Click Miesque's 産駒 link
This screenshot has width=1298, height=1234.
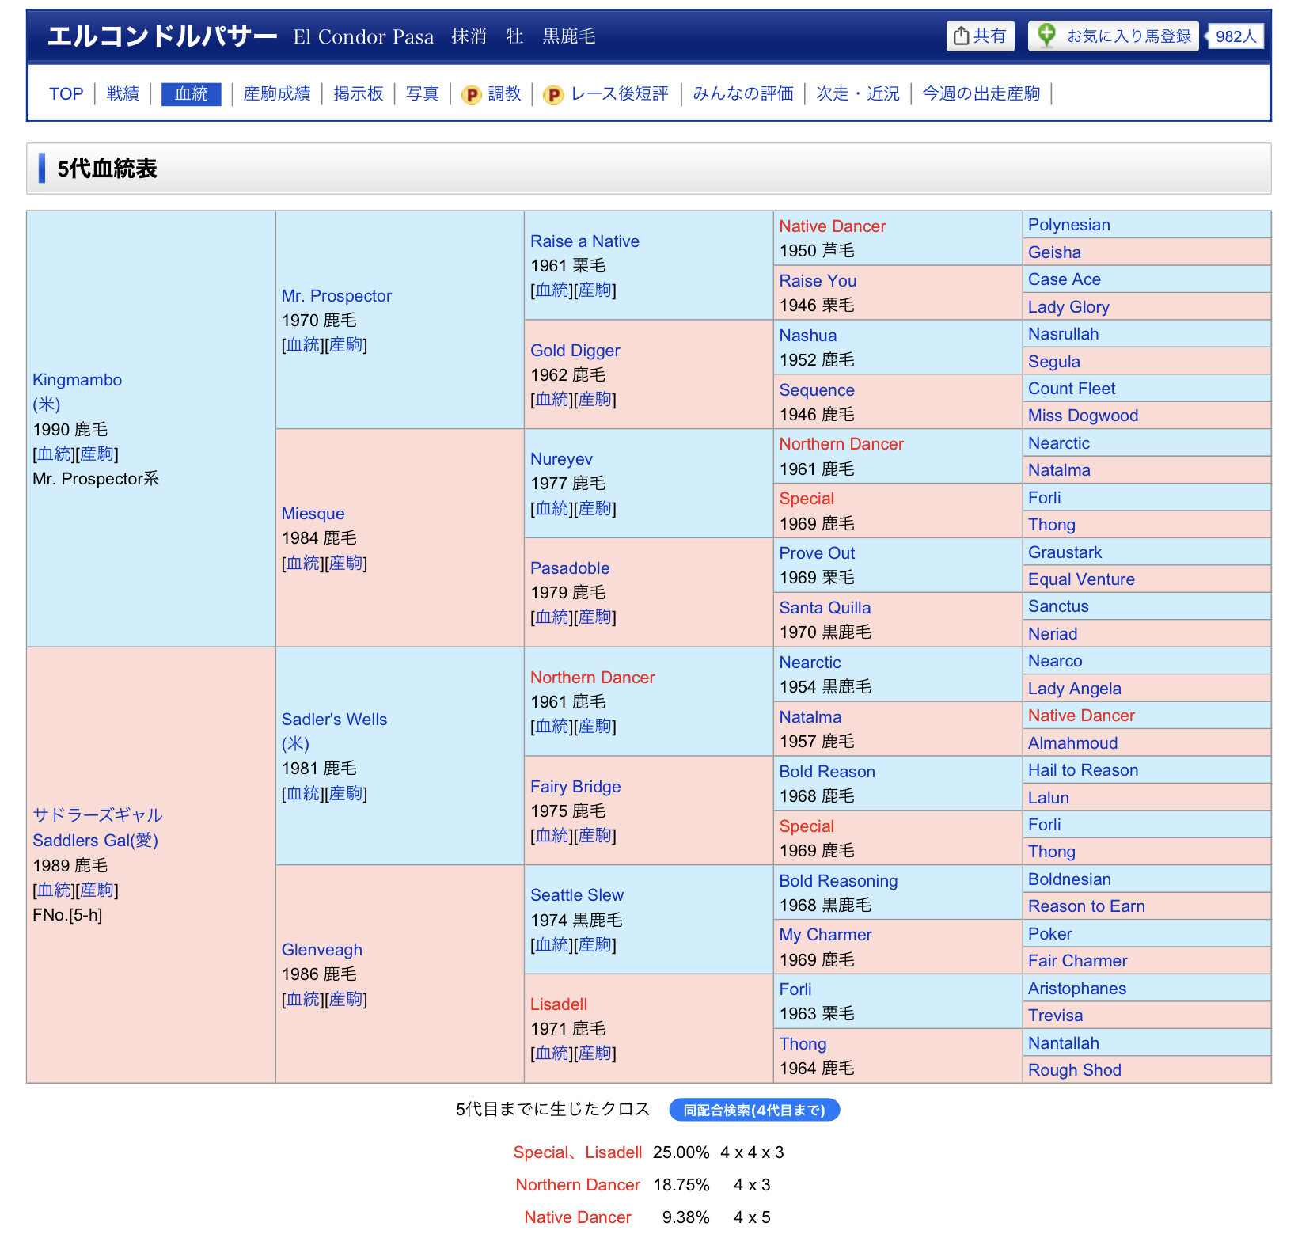pyautogui.click(x=346, y=564)
